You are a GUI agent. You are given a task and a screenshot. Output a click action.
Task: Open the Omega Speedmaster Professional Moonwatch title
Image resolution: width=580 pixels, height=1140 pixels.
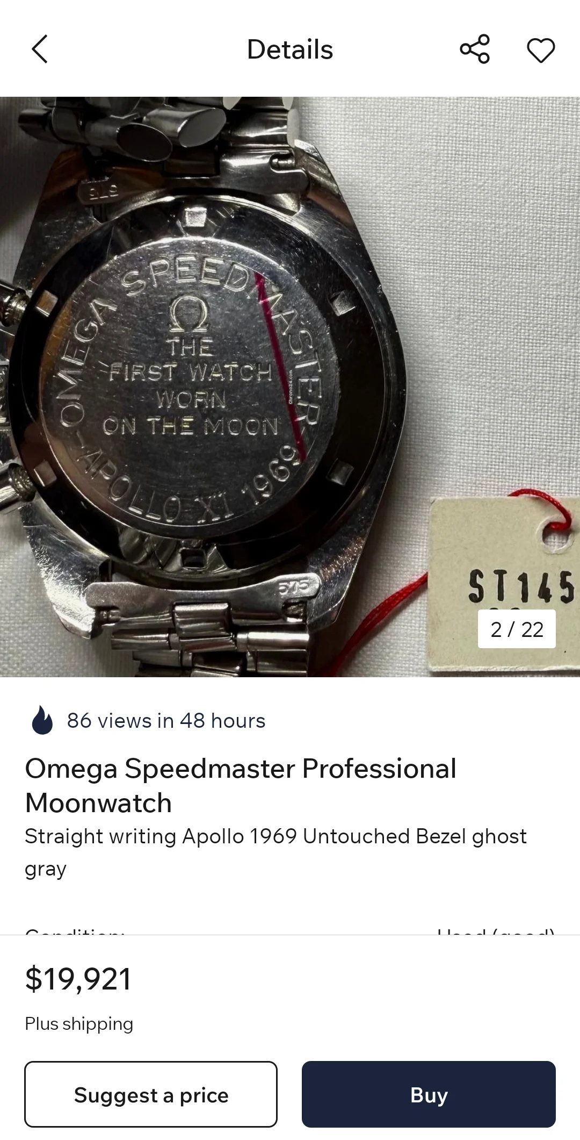(241, 785)
